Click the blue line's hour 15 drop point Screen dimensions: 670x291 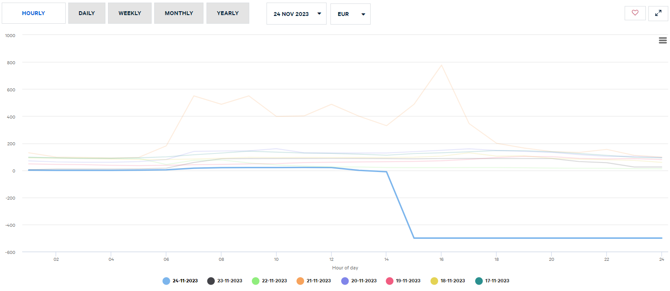[x=414, y=238]
